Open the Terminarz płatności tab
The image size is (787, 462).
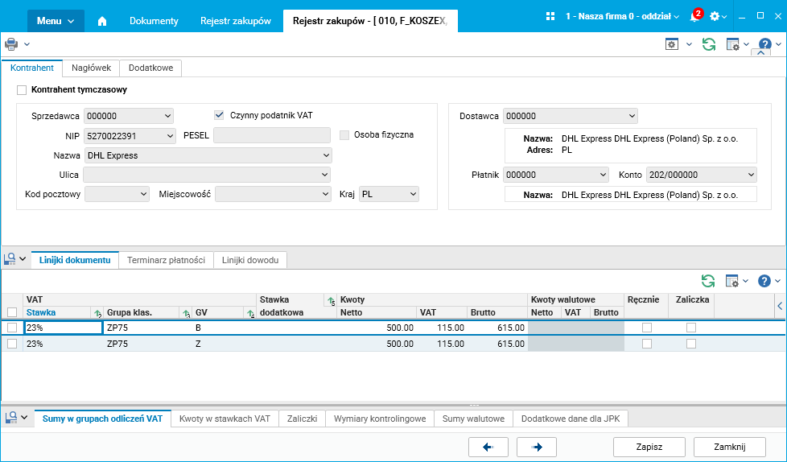[166, 260]
